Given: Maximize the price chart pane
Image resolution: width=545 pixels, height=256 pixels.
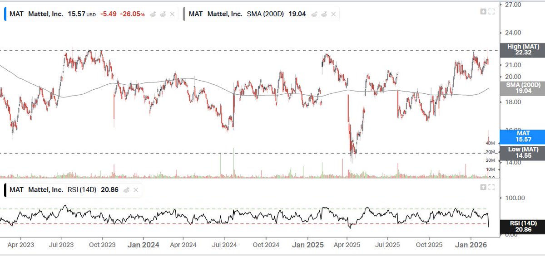Looking at the screenshot, I should (491, 12).
